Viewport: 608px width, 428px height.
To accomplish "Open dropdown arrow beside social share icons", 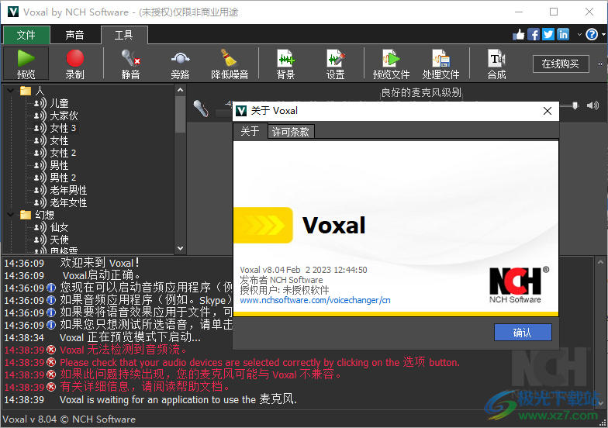I will [579, 35].
